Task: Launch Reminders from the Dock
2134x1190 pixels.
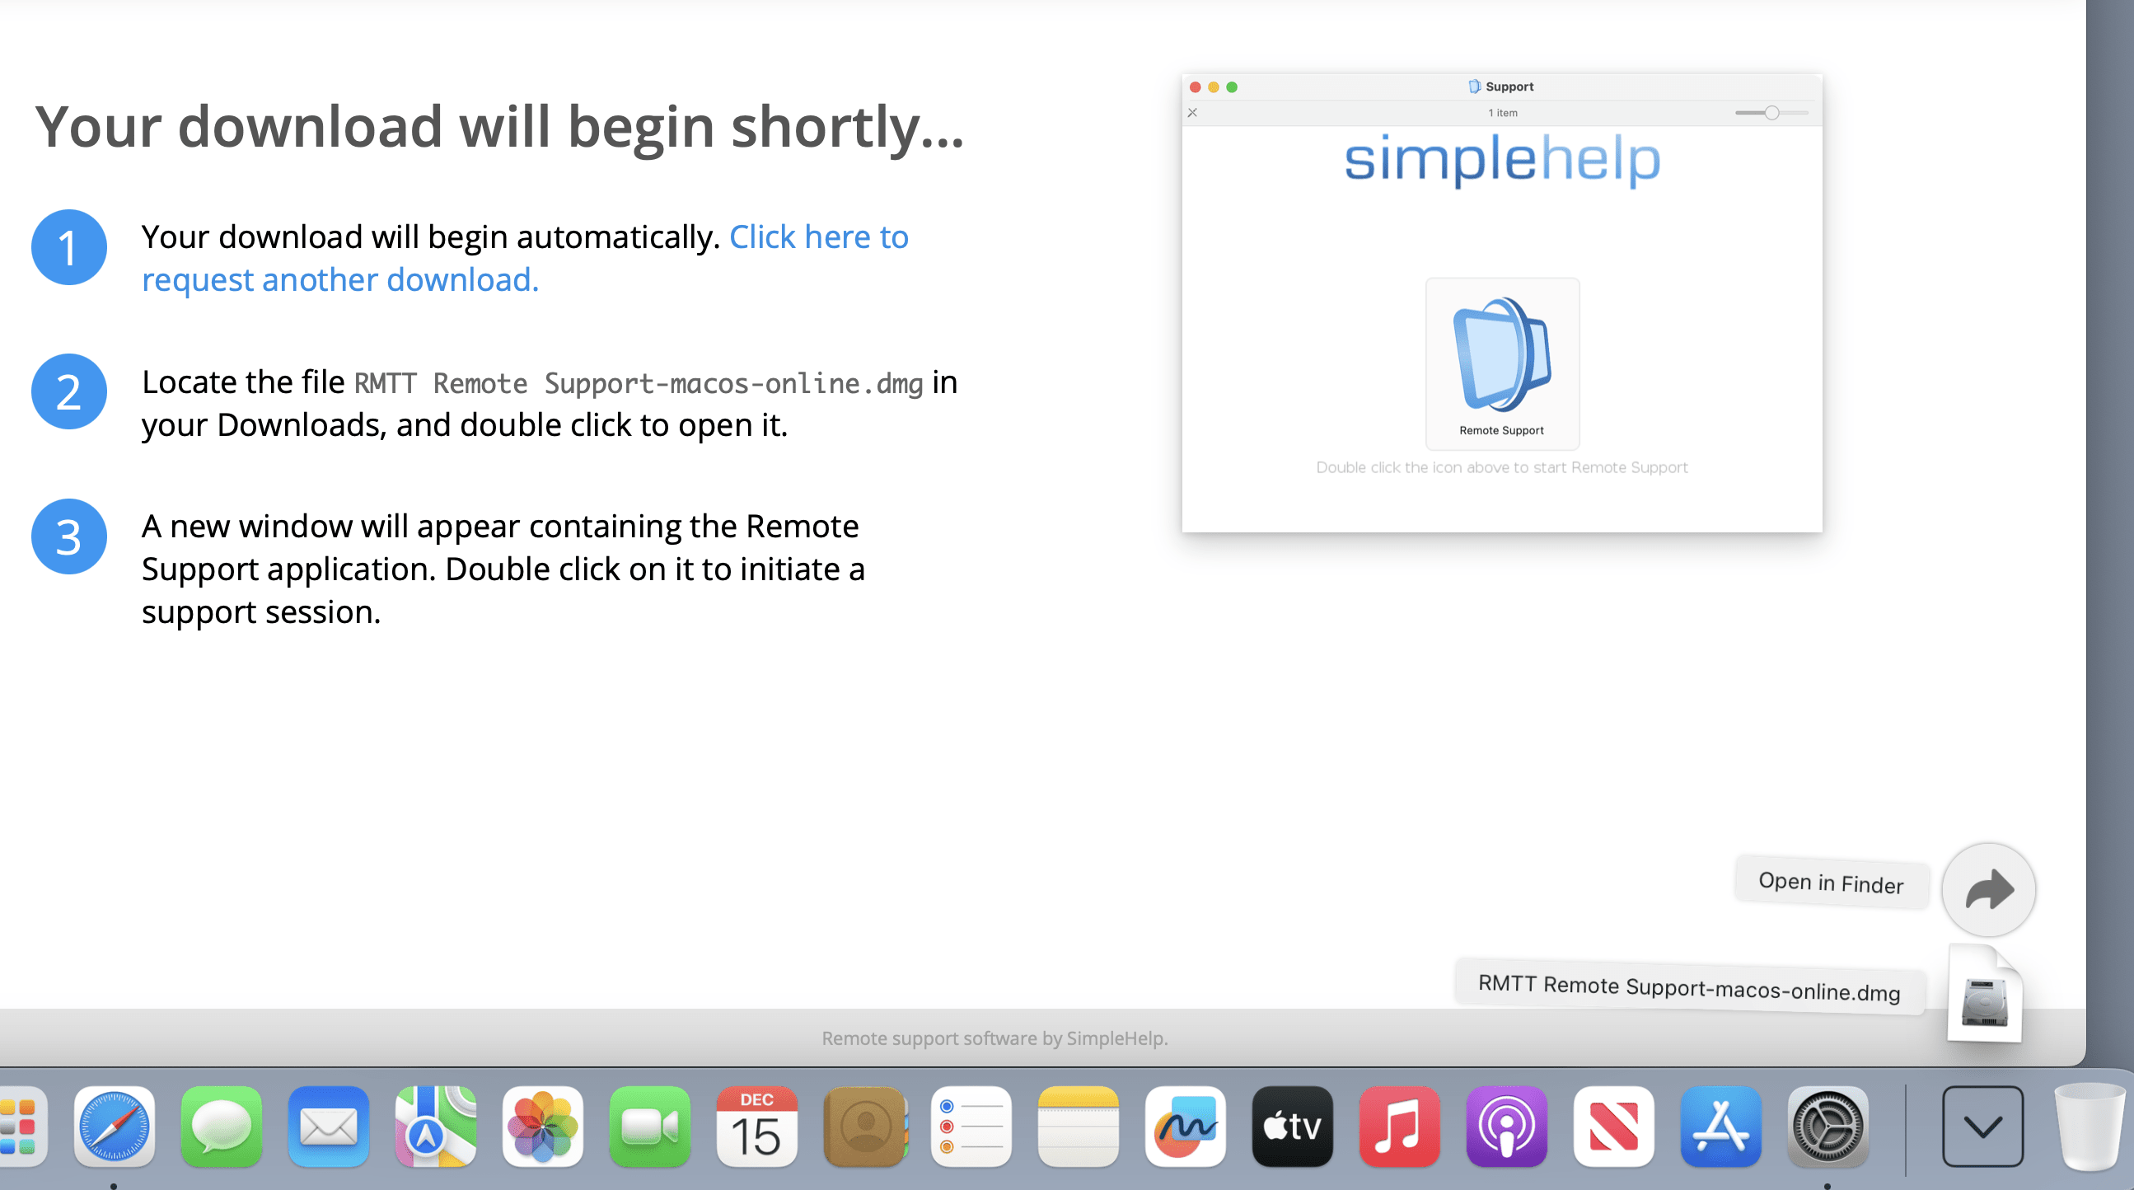Action: coord(971,1127)
